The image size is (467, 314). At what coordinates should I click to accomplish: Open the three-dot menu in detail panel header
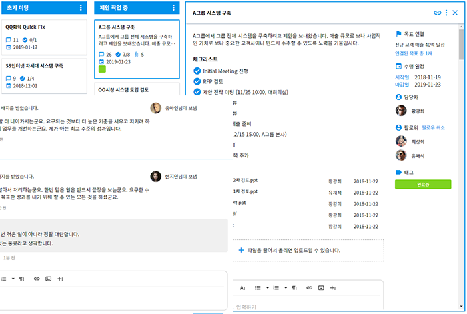tap(446, 13)
